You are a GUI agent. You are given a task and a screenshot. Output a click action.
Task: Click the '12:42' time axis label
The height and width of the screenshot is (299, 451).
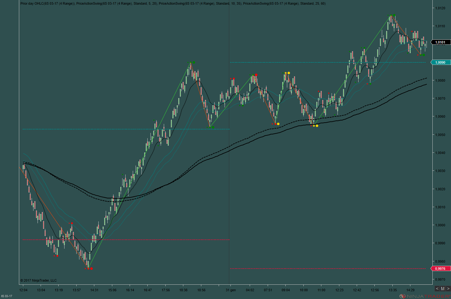pos(357,290)
